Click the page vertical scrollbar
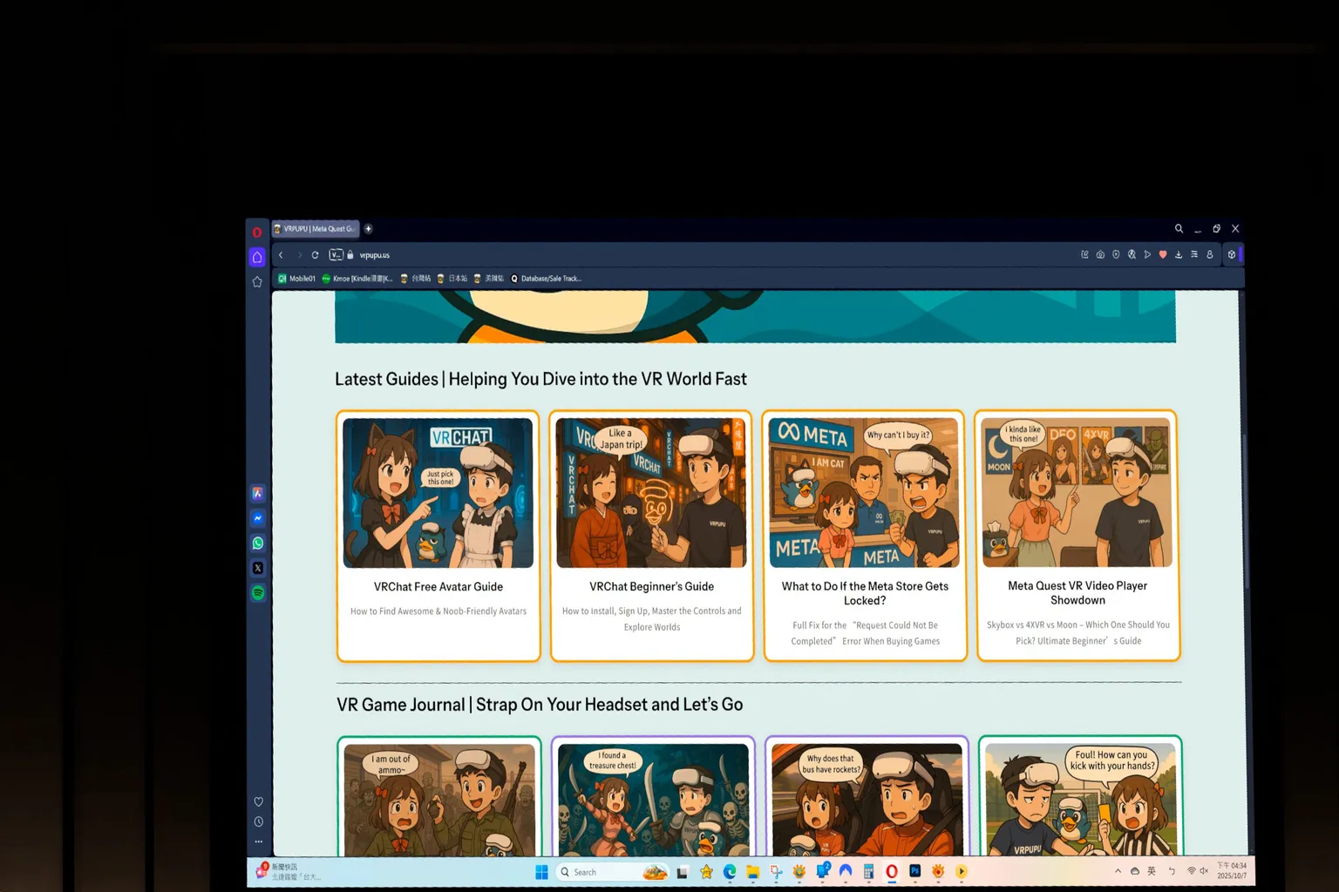1339x892 pixels. coord(1246,510)
